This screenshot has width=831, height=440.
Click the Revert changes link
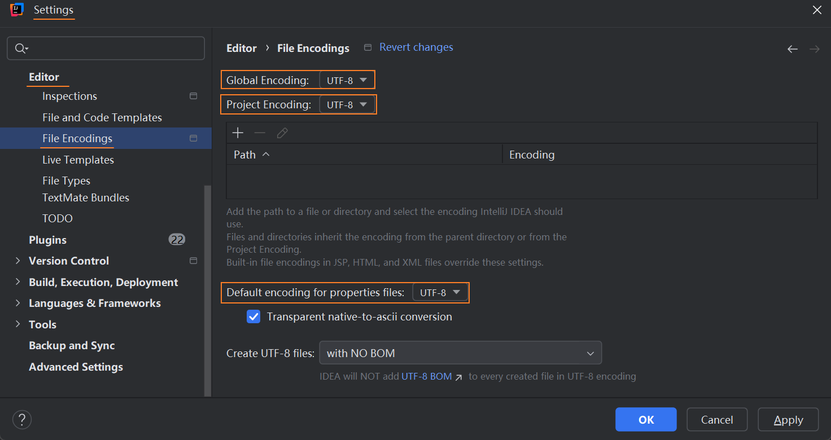pos(416,47)
